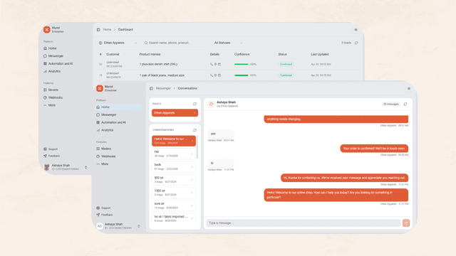Open the 'bedk' conversation
The width and height of the screenshot is (456, 256).
pyautogui.click(x=174, y=166)
